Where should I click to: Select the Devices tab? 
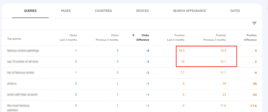click(142, 11)
